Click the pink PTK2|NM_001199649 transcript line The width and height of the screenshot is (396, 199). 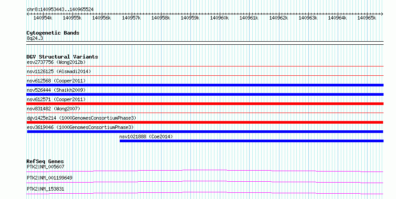pos(205,182)
